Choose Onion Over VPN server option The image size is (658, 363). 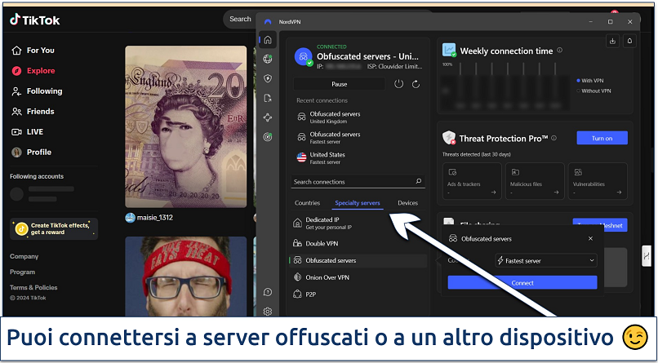coord(327,277)
